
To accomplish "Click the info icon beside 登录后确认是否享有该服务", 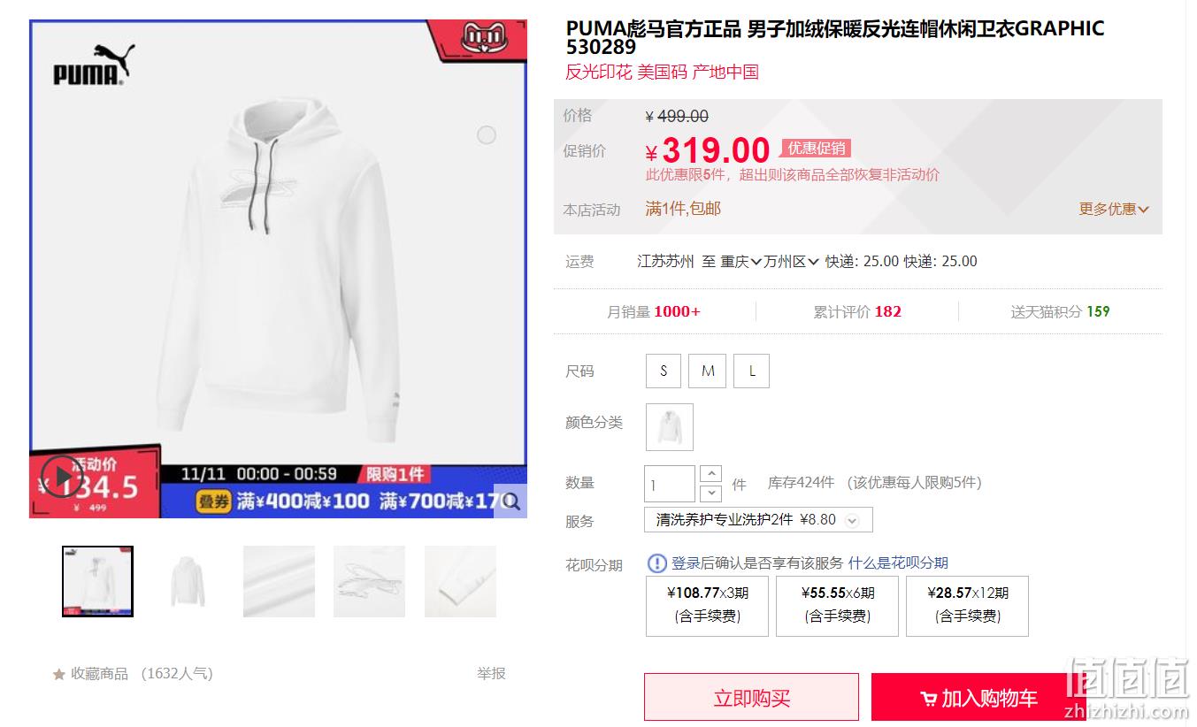I will coord(657,562).
